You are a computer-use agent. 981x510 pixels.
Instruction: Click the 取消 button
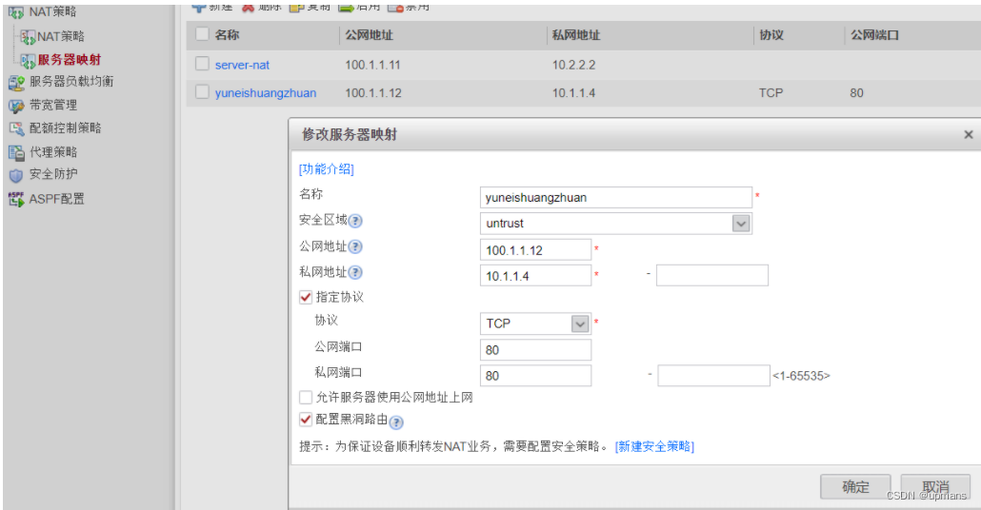click(x=936, y=487)
